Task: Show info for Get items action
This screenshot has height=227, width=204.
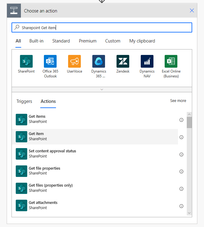Action: click(181, 120)
